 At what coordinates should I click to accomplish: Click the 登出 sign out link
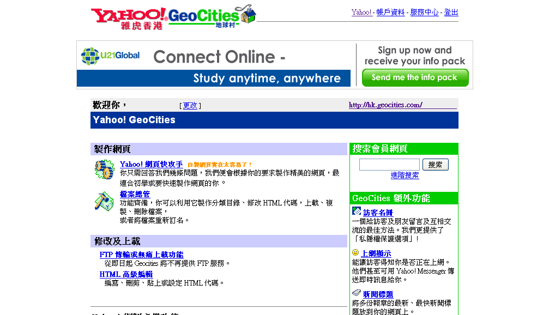pyautogui.click(x=451, y=12)
